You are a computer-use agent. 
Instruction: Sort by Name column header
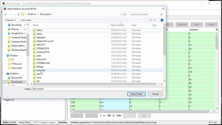[x=36, y=25]
